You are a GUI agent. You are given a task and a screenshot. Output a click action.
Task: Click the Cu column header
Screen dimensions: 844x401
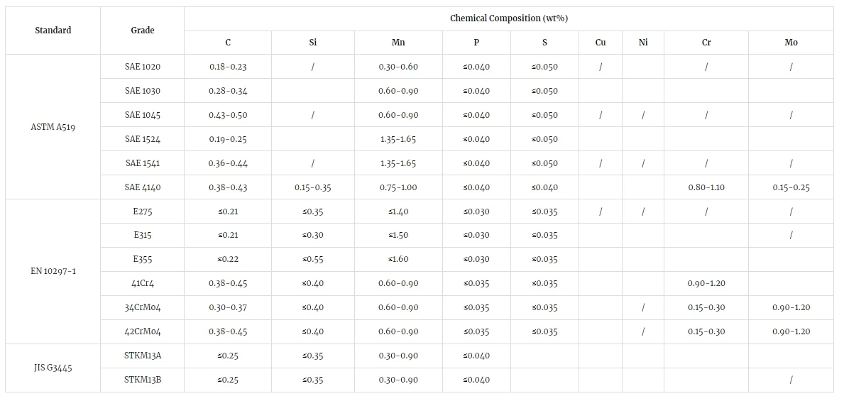point(600,43)
